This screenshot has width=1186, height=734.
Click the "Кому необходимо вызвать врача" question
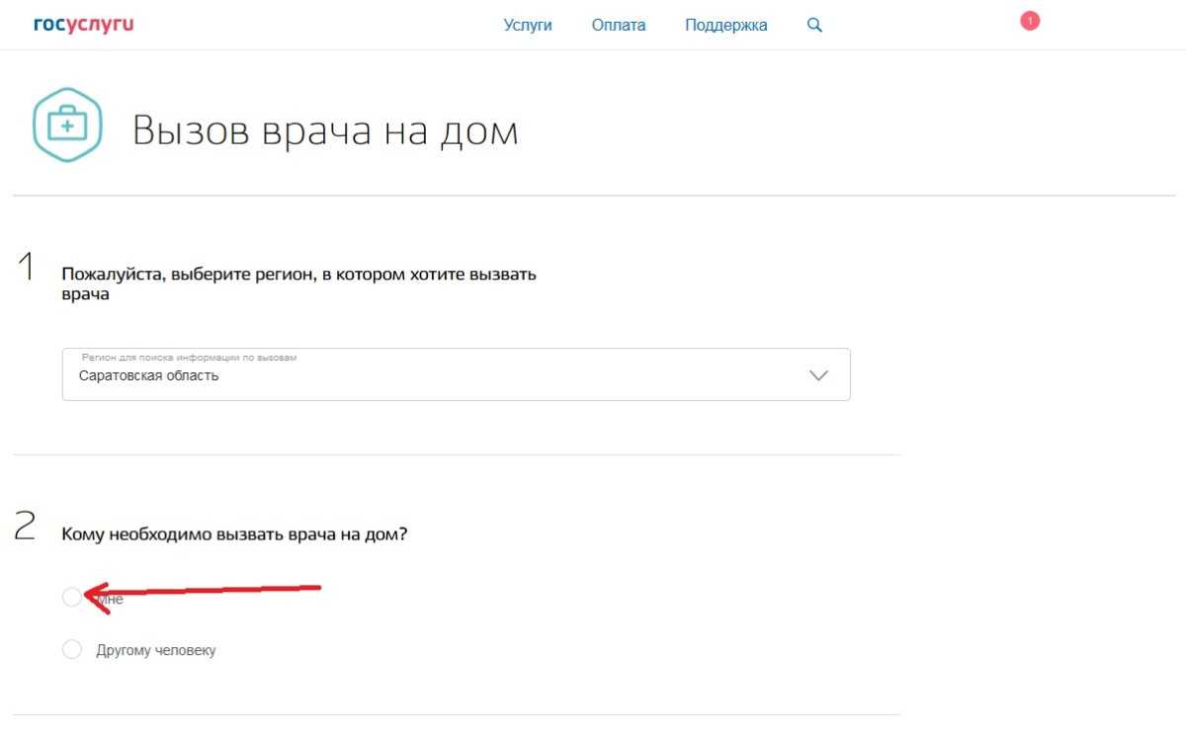(x=234, y=534)
